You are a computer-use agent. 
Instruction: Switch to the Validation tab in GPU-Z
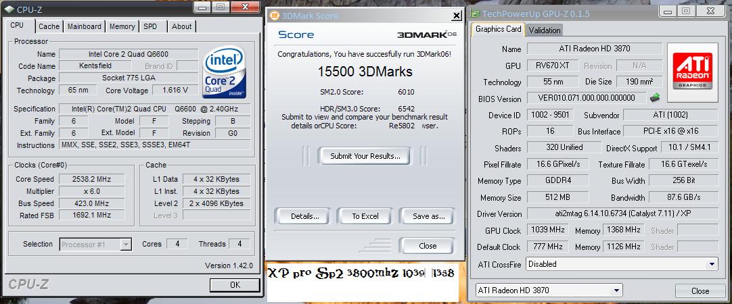[545, 30]
